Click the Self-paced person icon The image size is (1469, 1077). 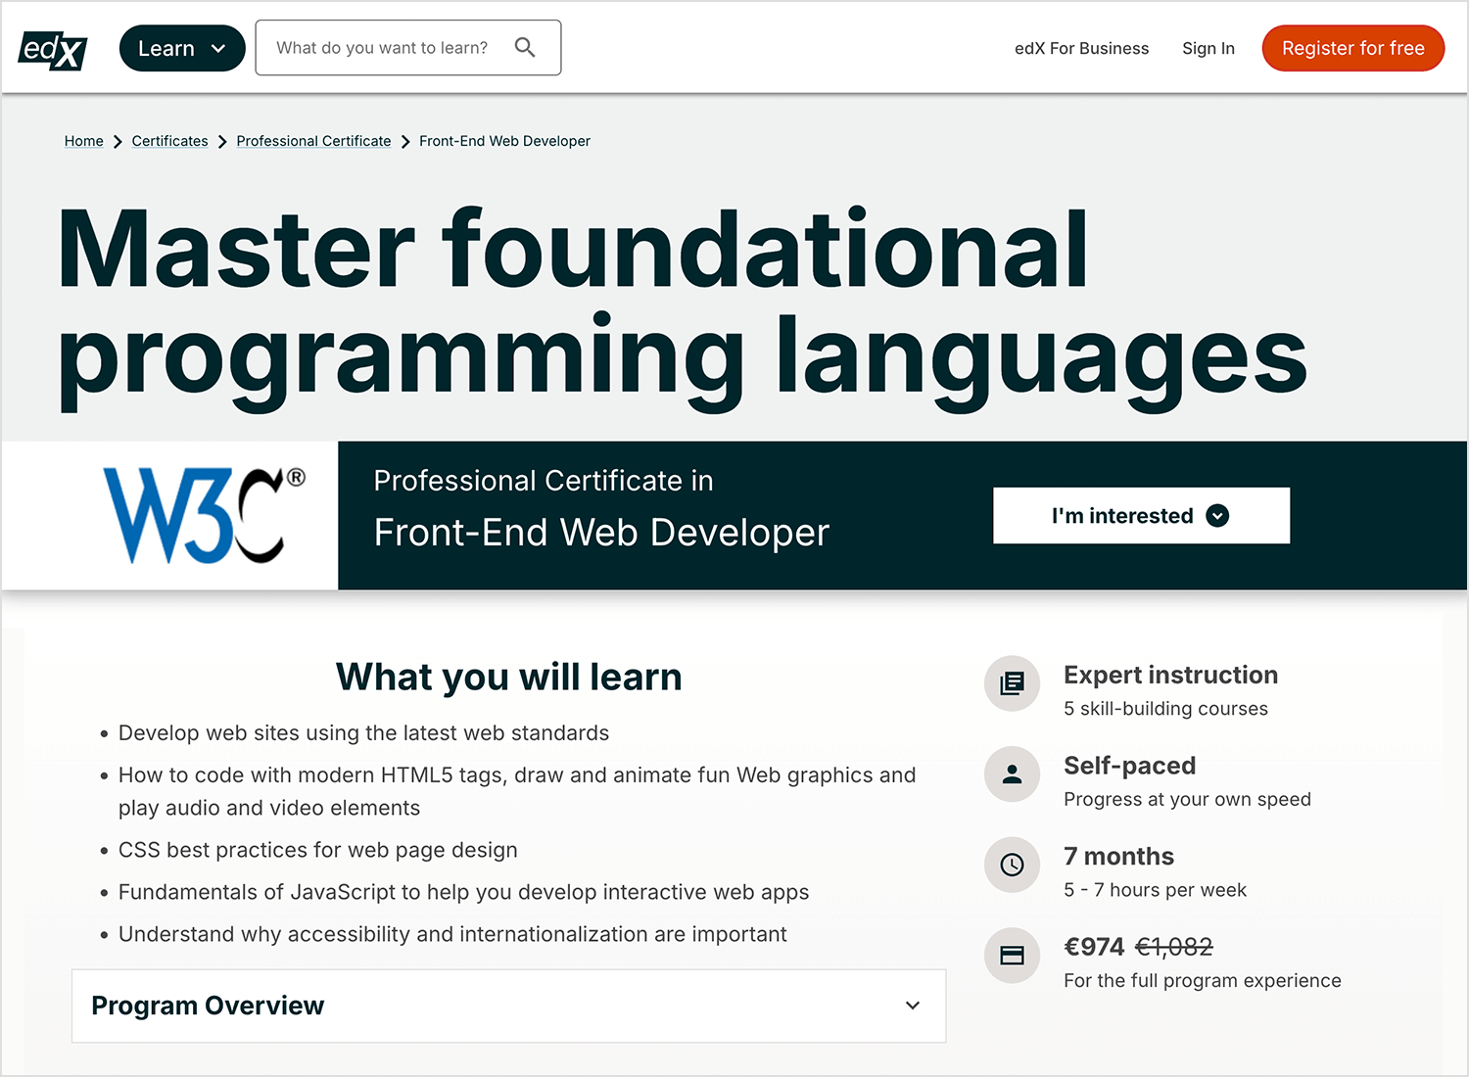[1012, 774]
